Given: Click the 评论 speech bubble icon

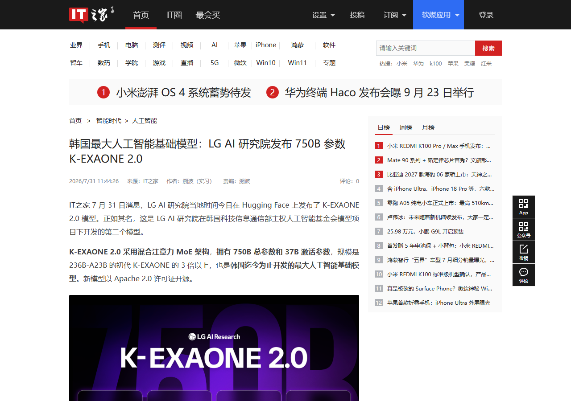Looking at the screenshot, I should [524, 275].
